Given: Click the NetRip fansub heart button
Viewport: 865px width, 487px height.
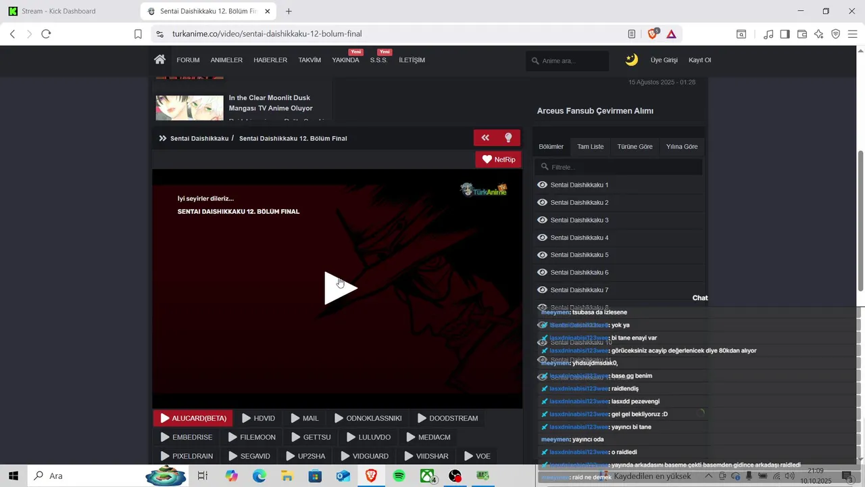Looking at the screenshot, I should (x=499, y=160).
